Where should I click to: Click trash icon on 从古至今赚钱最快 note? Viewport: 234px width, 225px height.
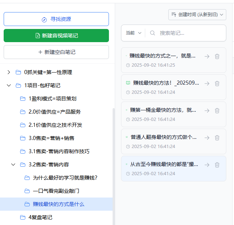(x=217, y=165)
